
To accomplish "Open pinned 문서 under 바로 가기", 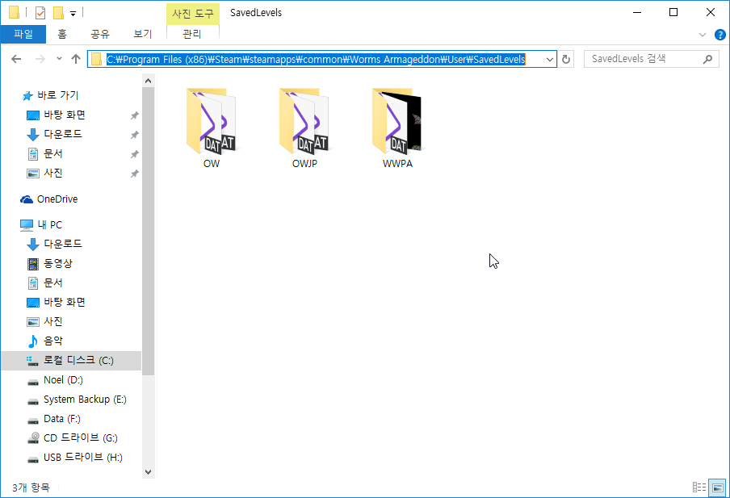I will 52,153.
